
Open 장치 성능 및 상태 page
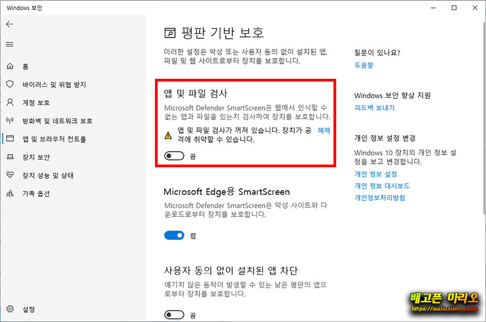pyautogui.click(x=47, y=175)
